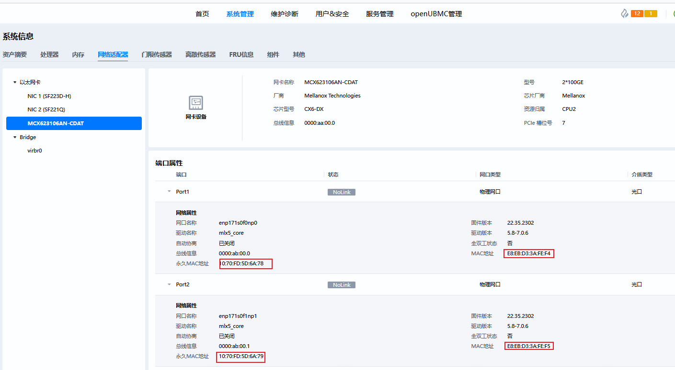Screen dimensions: 675x370
Task: Click model value 2*100GE
Action: [573, 82]
